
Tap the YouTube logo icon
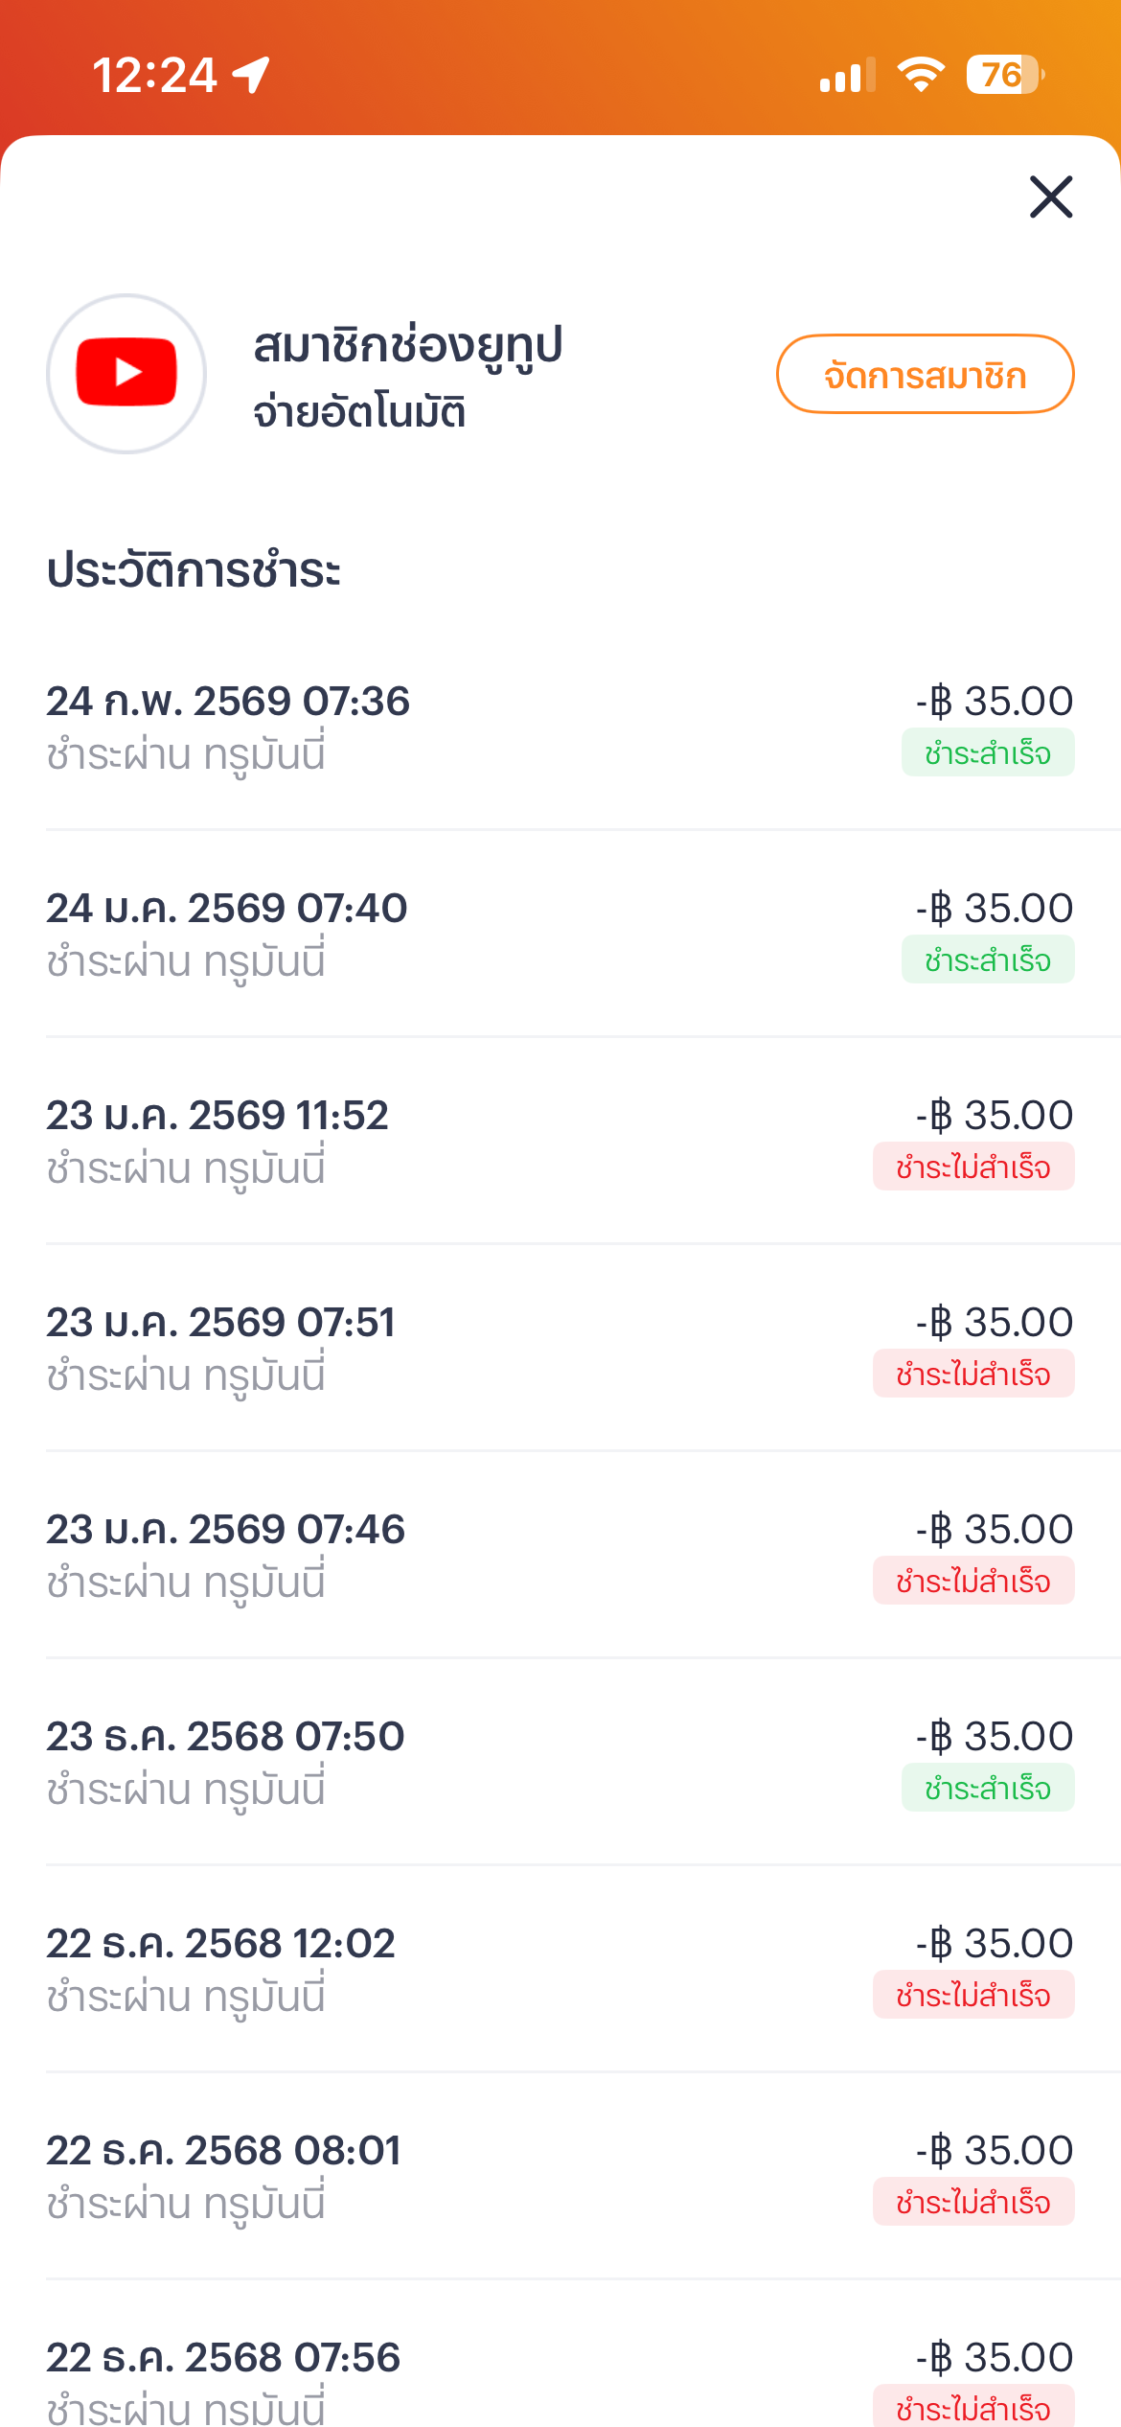(x=126, y=373)
